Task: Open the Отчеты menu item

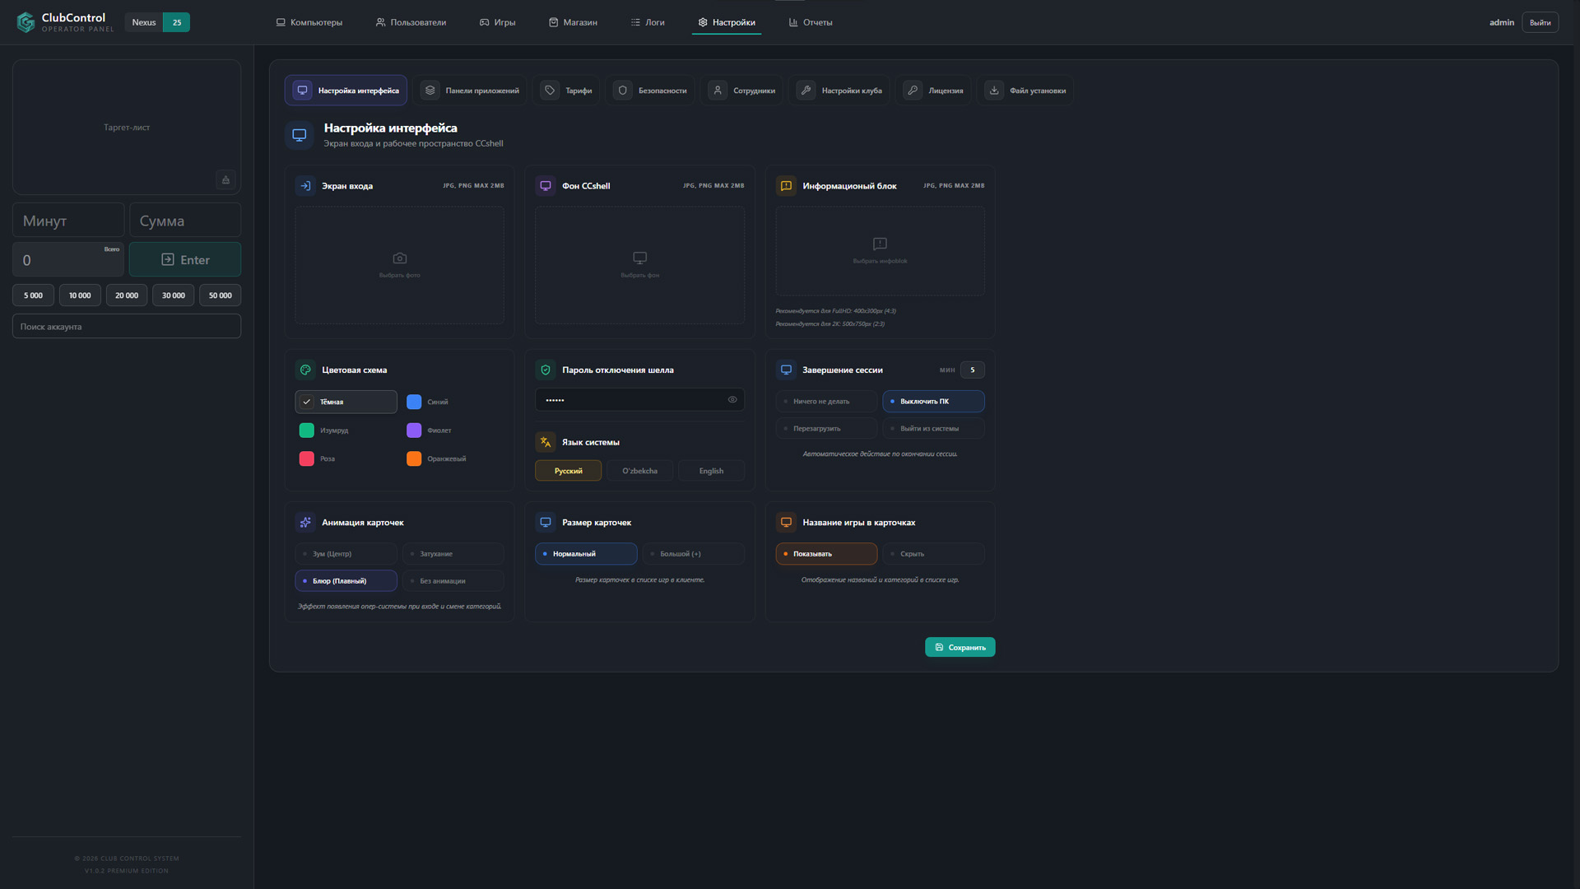Action: (x=811, y=22)
